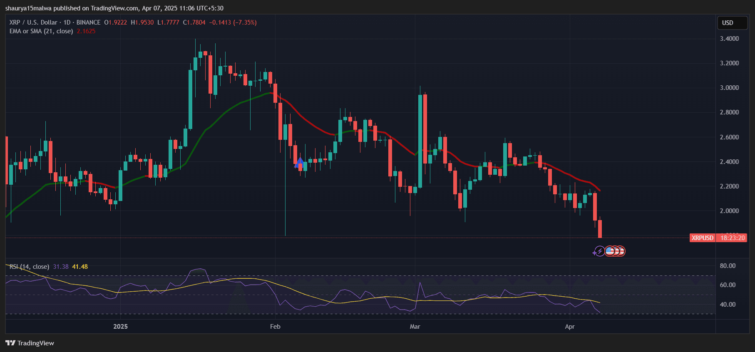Click the change value −0.1413 (−7.35%)
The image size is (755, 352).
pos(233,22)
